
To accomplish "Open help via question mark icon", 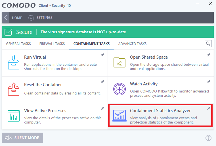I will click(208, 138).
